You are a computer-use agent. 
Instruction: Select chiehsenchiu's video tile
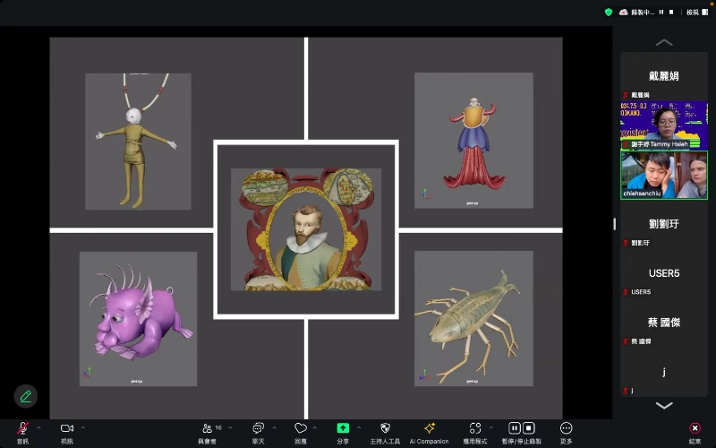pyautogui.click(x=664, y=175)
